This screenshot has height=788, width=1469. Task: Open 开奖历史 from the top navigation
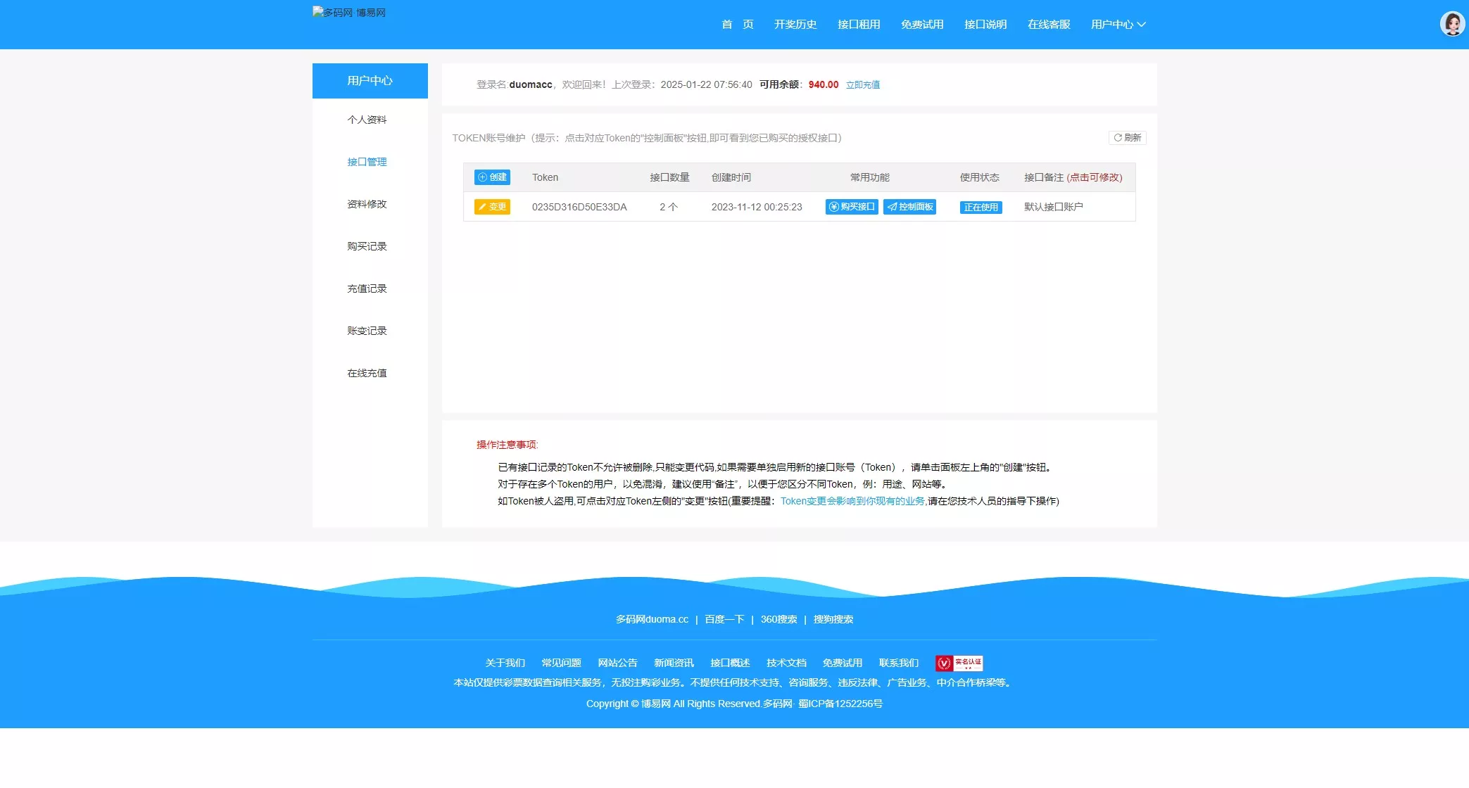pos(795,24)
